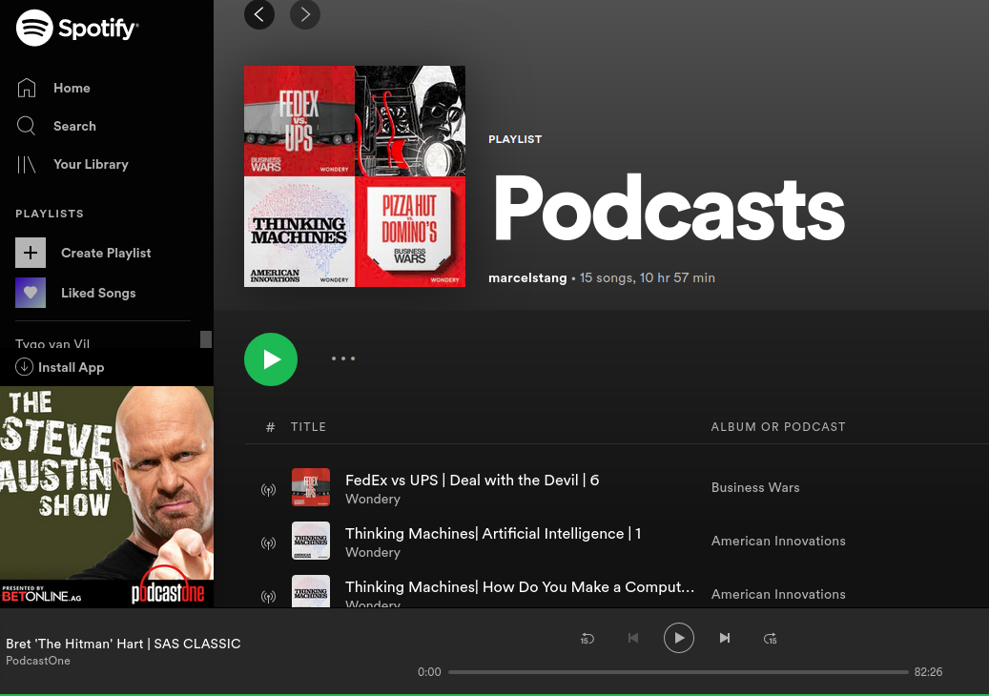Open Liked Songs heart playlist
This screenshot has height=696, width=989.
pos(31,293)
